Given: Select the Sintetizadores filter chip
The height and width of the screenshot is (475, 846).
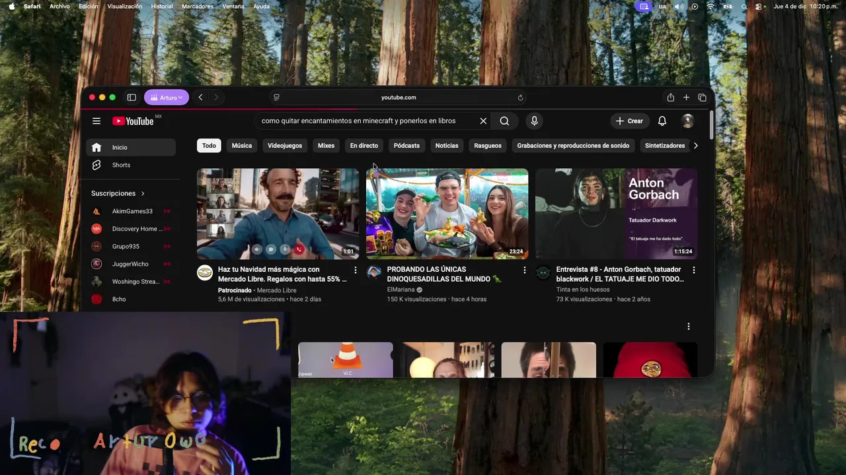Looking at the screenshot, I should tap(665, 146).
